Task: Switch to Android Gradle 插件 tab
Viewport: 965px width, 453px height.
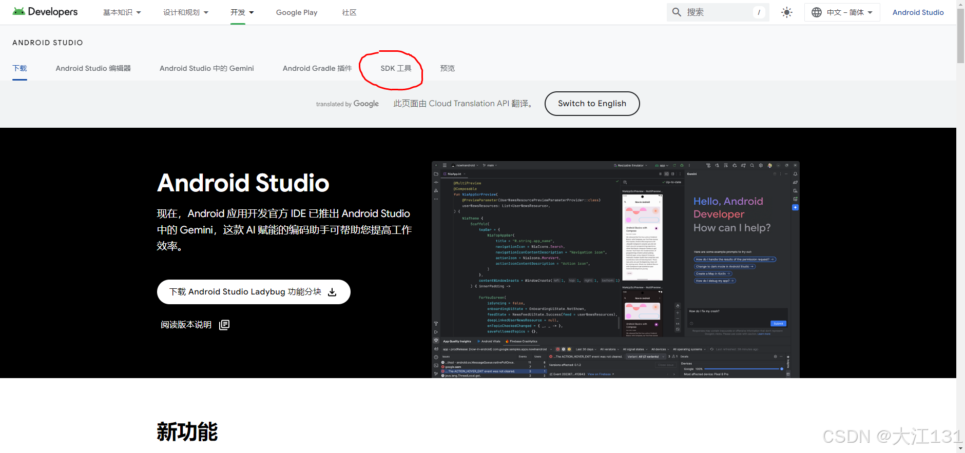Action: (x=317, y=68)
